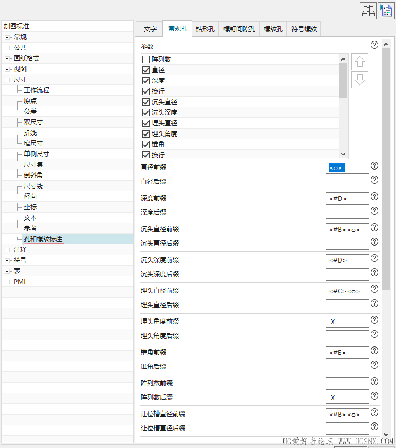Collapse the 尺寸 tree node
The height and width of the screenshot is (448, 396).
7,80
